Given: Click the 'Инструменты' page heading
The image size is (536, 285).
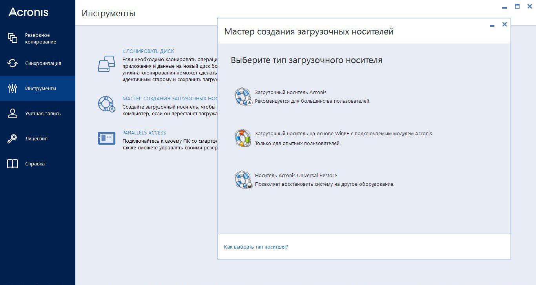Looking at the screenshot, I should tap(108, 13).
